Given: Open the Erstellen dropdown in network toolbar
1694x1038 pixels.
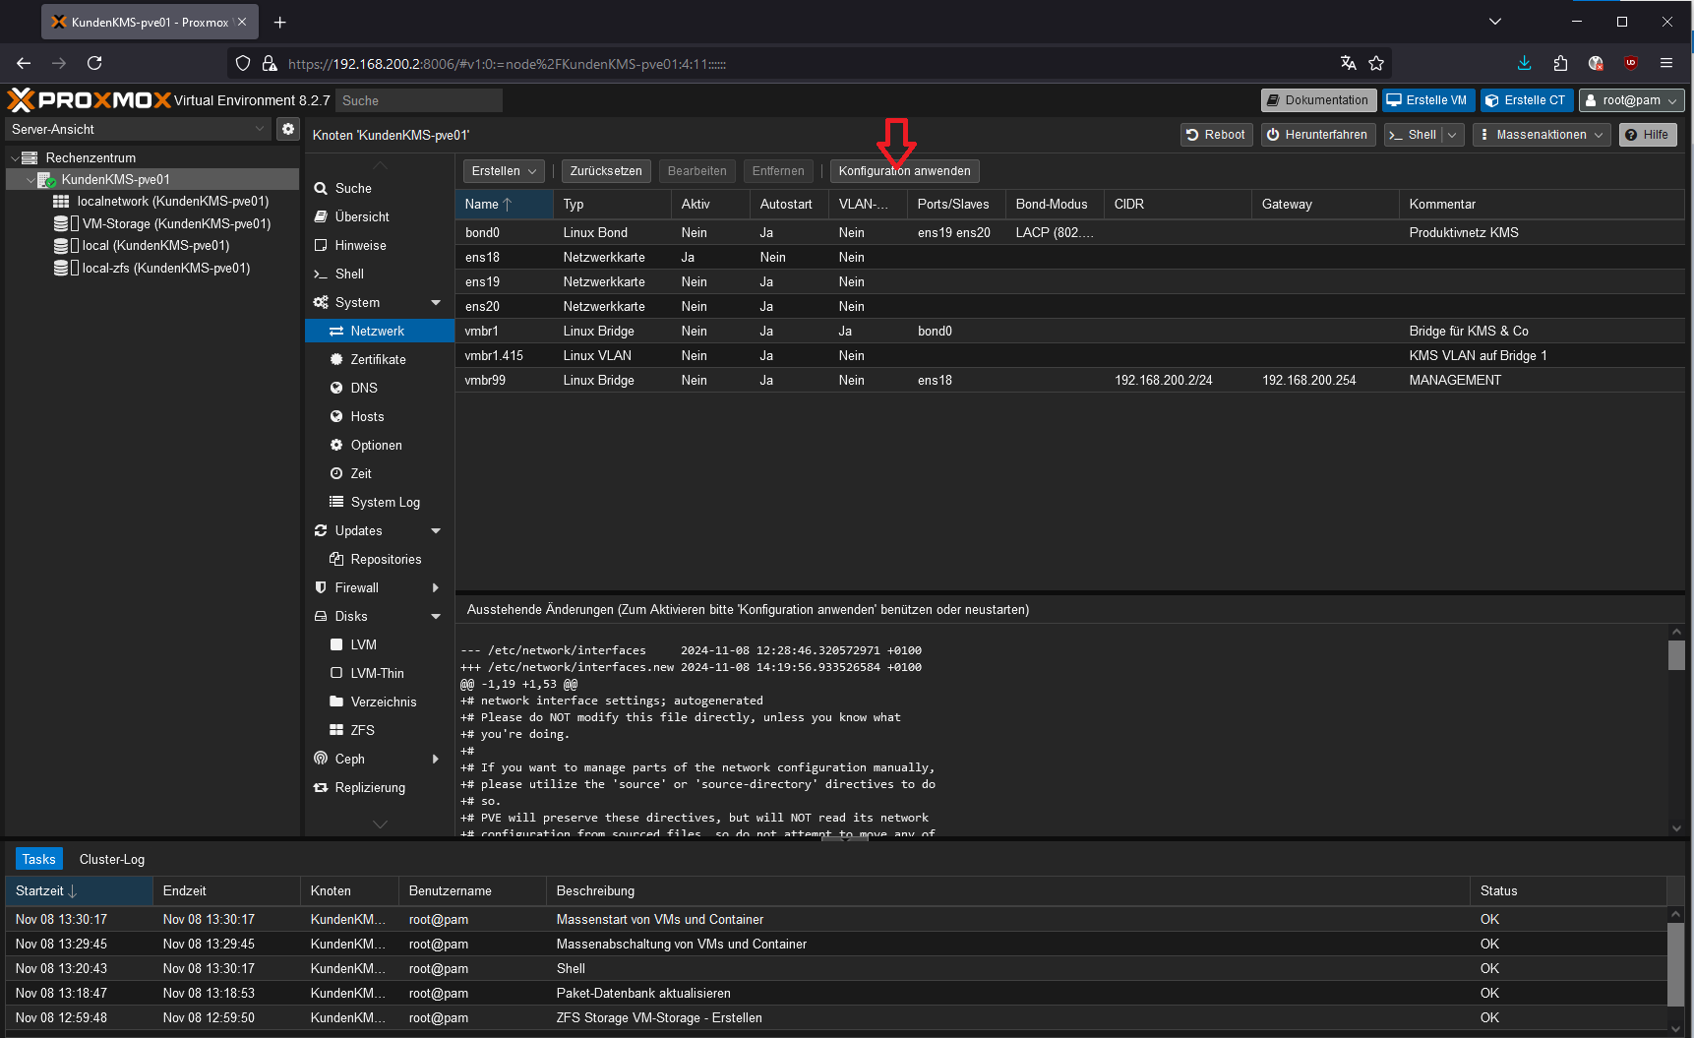Looking at the screenshot, I should point(503,171).
